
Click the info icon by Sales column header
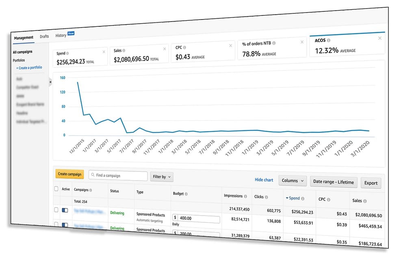(365, 201)
